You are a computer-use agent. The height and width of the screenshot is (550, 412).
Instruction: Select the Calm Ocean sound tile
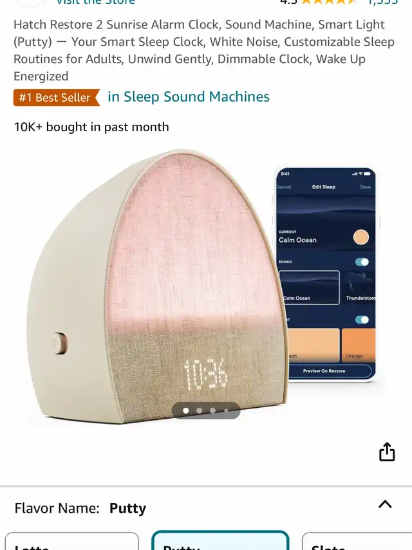point(309,288)
